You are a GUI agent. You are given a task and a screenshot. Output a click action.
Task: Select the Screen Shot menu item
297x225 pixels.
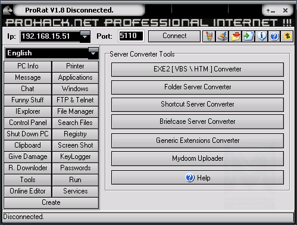[76, 145]
